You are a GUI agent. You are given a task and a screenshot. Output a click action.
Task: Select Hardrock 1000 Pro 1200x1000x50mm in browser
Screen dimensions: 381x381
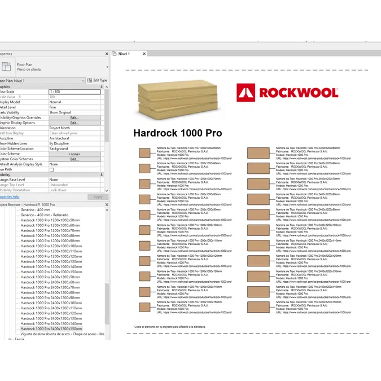tap(50, 220)
